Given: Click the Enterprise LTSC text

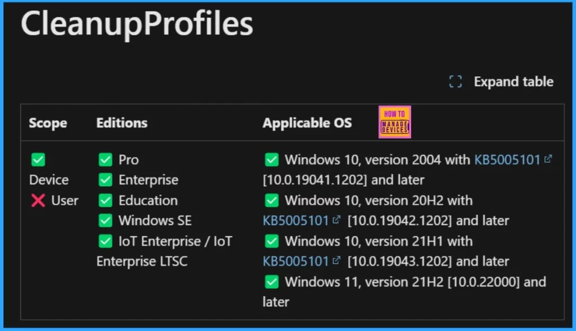Looking at the screenshot, I should 142,261.
